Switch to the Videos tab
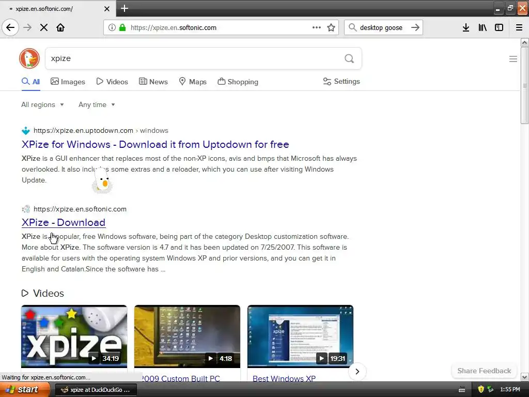 (112, 82)
